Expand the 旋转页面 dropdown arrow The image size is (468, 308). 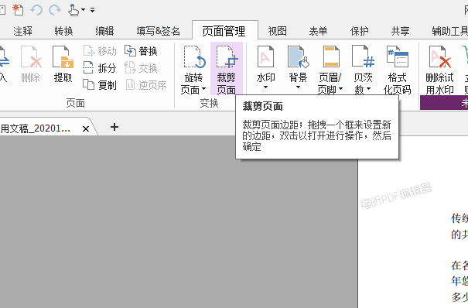pos(204,89)
